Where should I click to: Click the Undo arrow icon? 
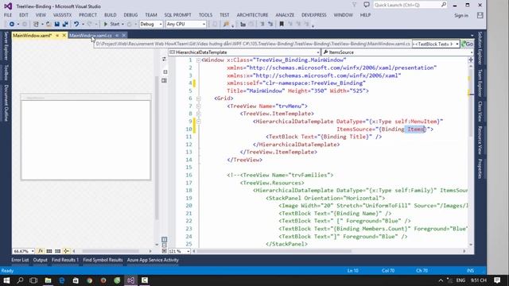(x=76, y=24)
